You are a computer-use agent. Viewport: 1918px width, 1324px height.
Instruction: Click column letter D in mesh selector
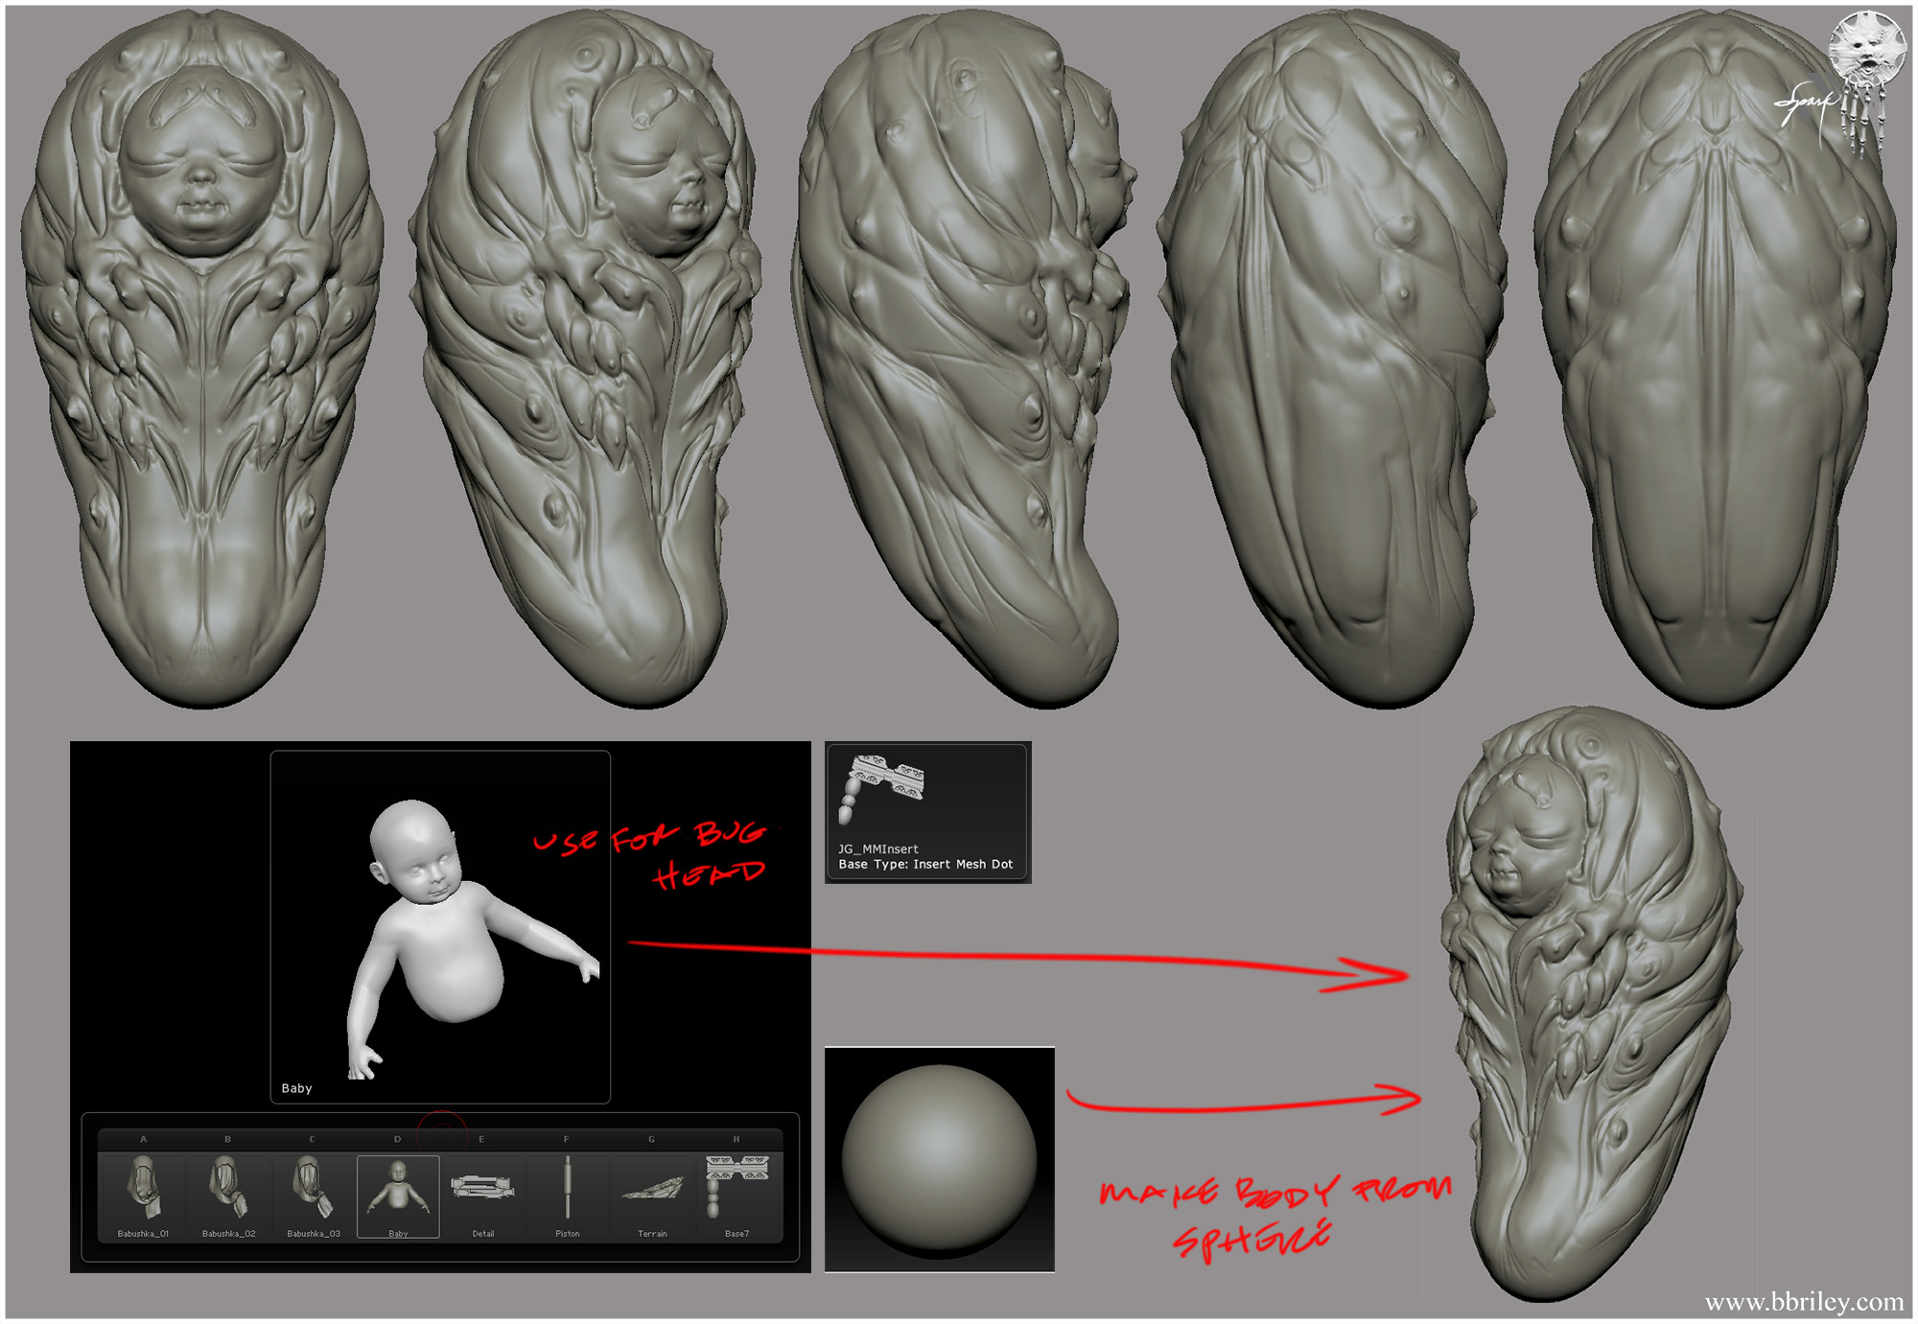pos(397,1139)
